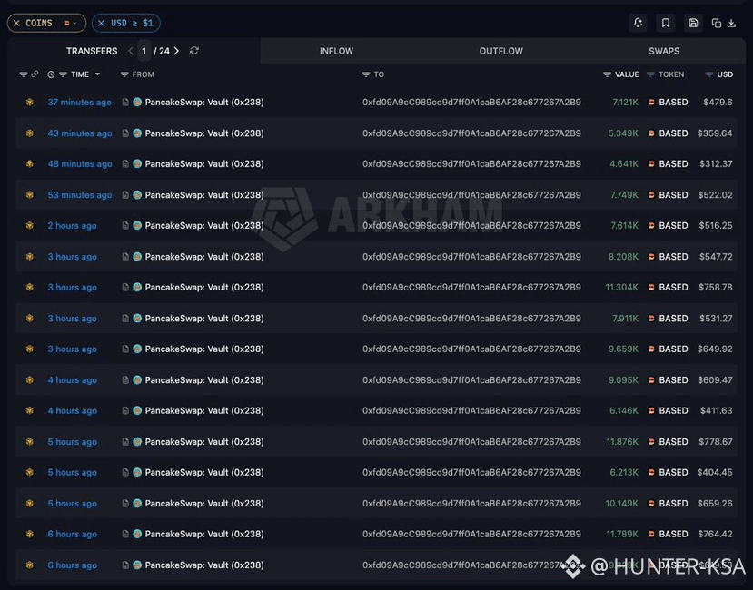Click the BASED token icon in the $404.45 row
This screenshot has width=753, height=590.
click(x=651, y=472)
